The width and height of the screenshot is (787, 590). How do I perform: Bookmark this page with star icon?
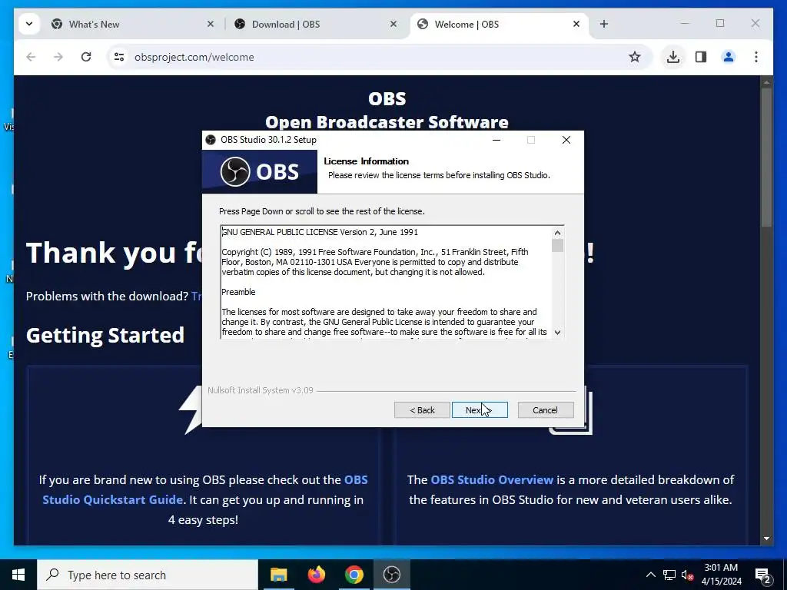pos(635,57)
